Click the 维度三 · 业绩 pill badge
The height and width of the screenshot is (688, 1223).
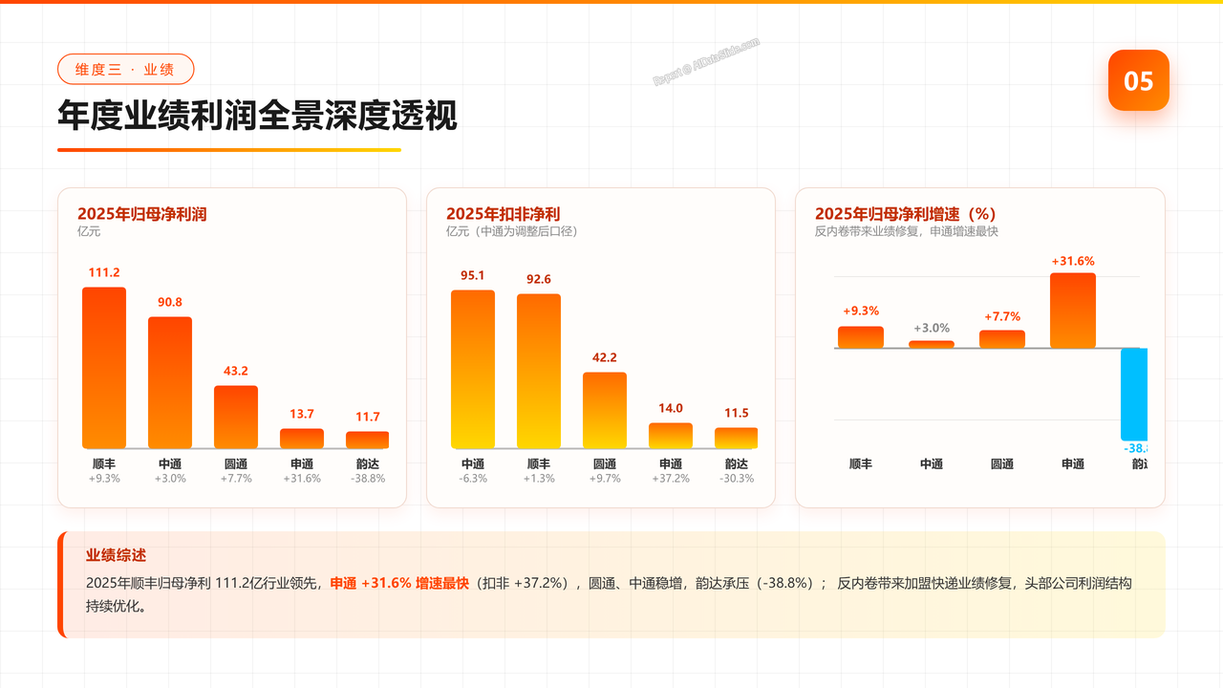coord(125,69)
